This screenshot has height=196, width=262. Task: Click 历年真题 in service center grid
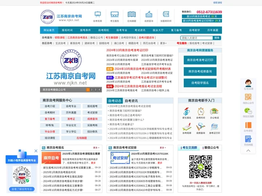(71, 113)
